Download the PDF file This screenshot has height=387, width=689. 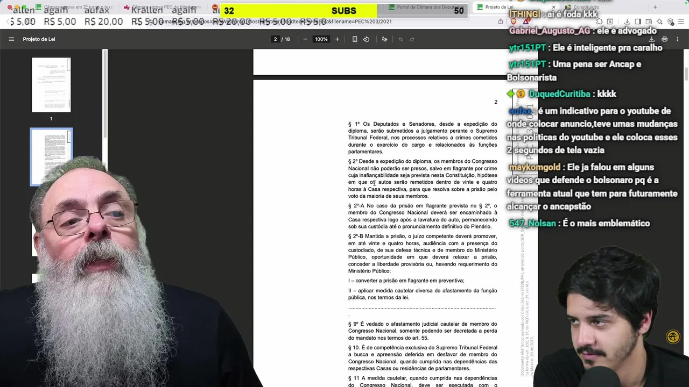pyautogui.click(x=652, y=39)
